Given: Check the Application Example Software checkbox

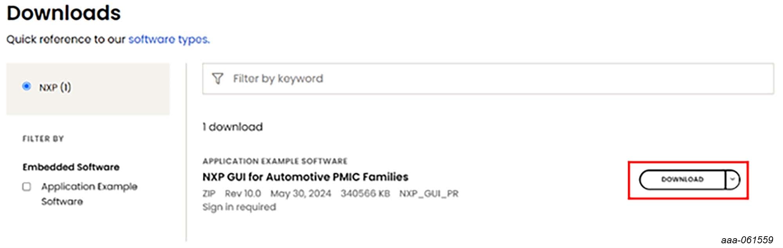Looking at the screenshot, I should click(27, 187).
